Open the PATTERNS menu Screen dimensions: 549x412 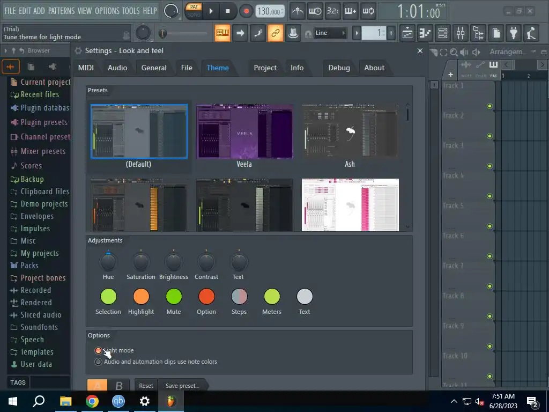[61, 11]
